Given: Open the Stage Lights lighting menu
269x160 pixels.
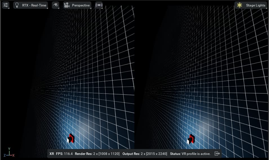Looking at the screenshot, I should click(x=251, y=5).
